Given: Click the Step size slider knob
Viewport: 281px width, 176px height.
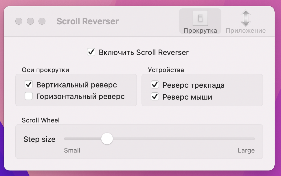Looking at the screenshot, I should (x=107, y=139).
